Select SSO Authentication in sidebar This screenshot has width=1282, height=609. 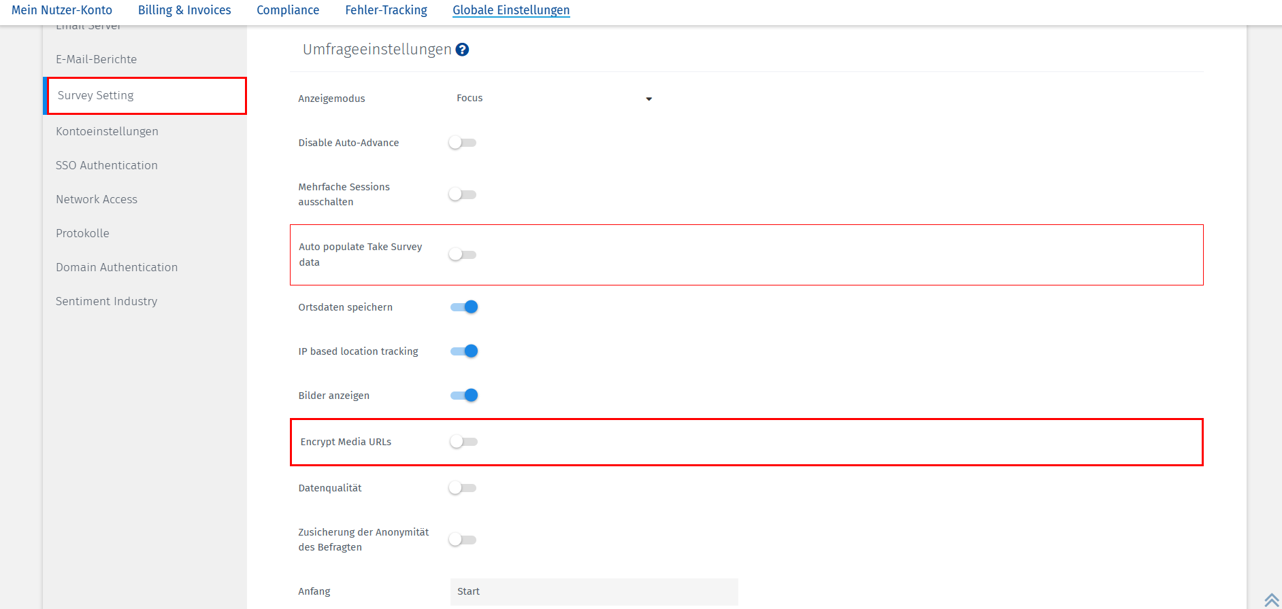coord(107,165)
